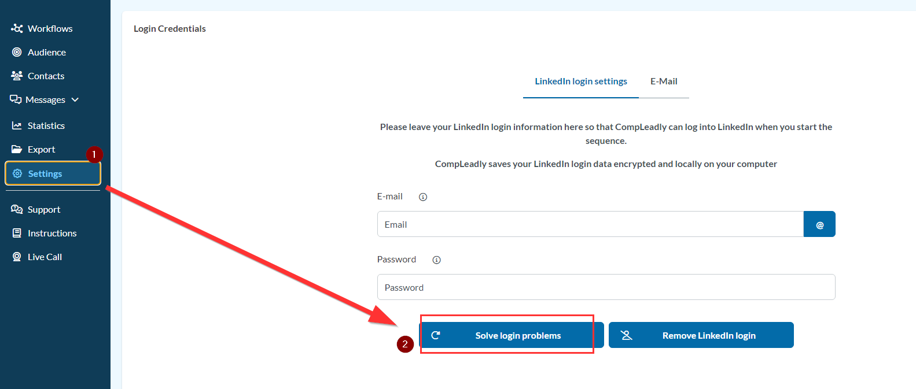Click the info icon next to E-mail

(x=423, y=197)
